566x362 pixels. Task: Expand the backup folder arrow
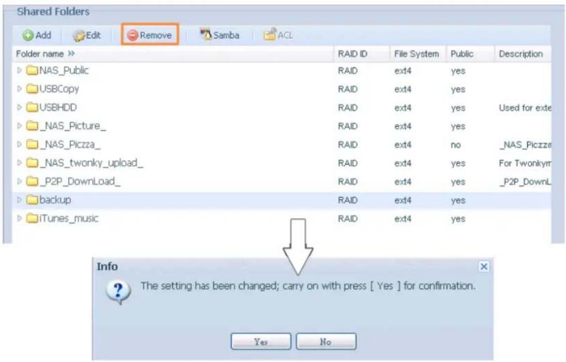pyautogui.click(x=21, y=200)
